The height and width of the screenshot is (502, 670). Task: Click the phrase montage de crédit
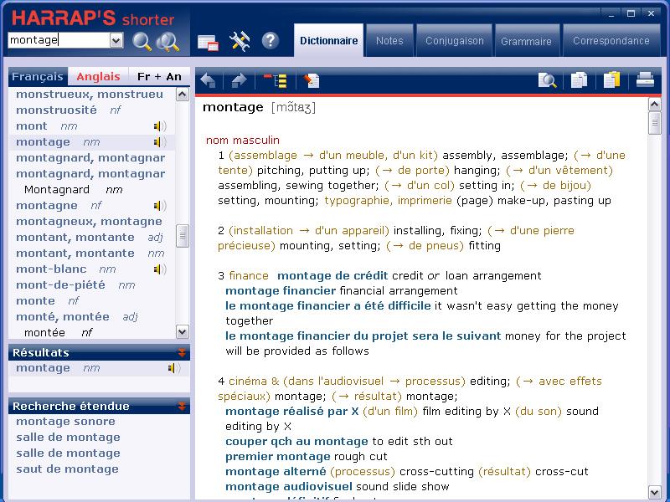(332, 276)
